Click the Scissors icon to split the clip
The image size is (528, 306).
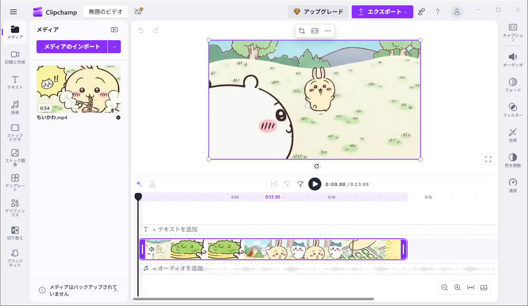pos(152,183)
